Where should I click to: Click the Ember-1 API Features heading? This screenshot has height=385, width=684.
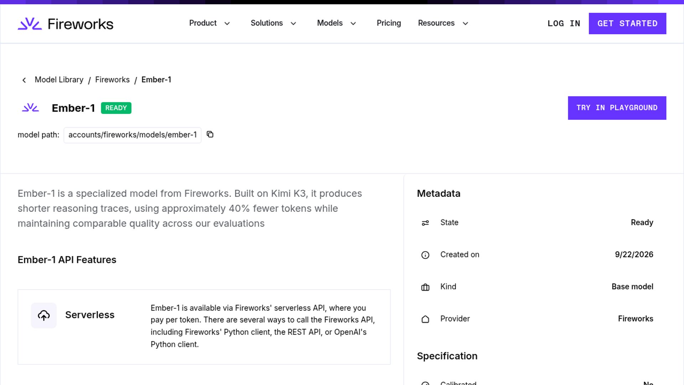click(67, 260)
